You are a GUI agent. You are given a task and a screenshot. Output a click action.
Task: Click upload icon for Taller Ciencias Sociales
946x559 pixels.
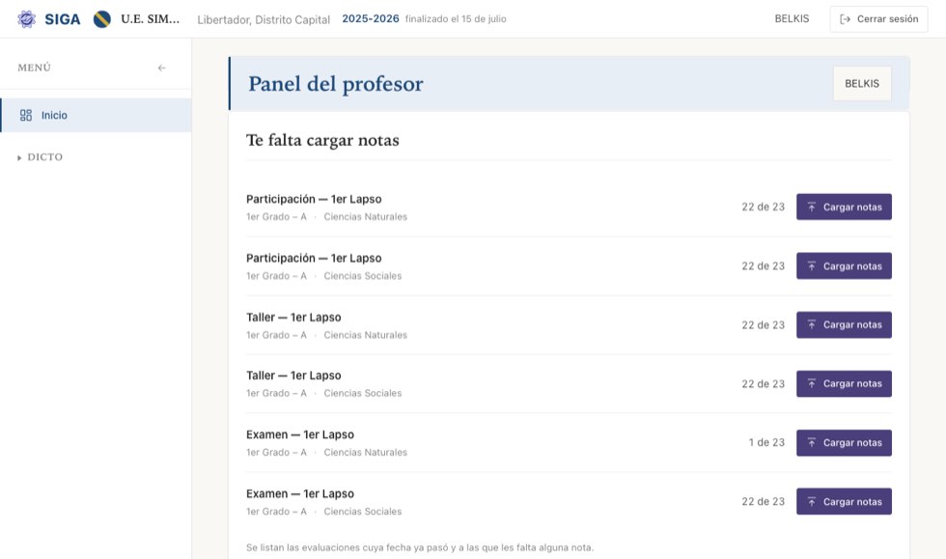point(812,384)
